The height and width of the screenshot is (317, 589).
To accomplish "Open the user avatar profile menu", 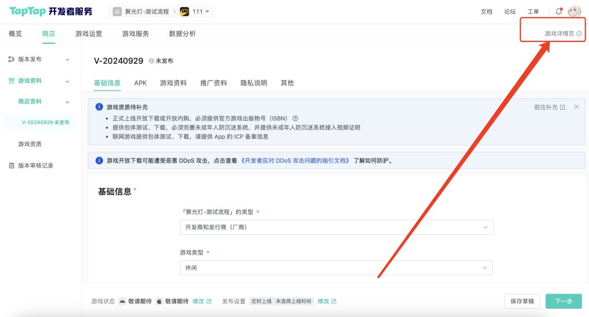I will click(574, 11).
